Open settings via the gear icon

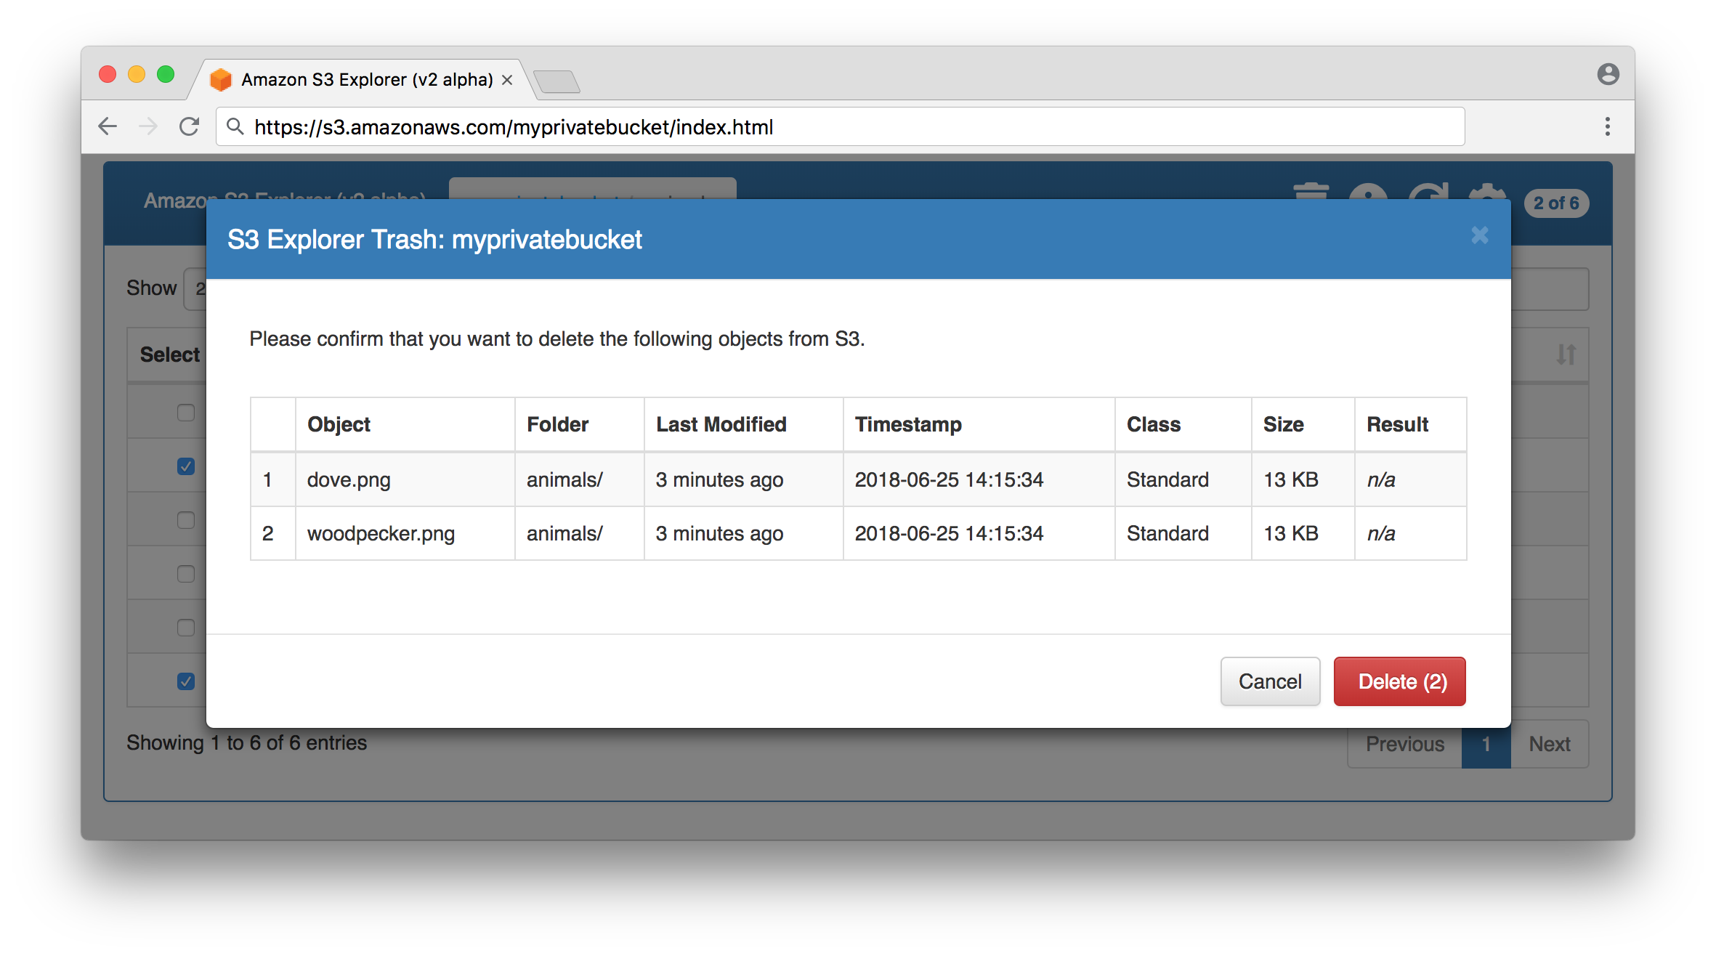(1487, 192)
